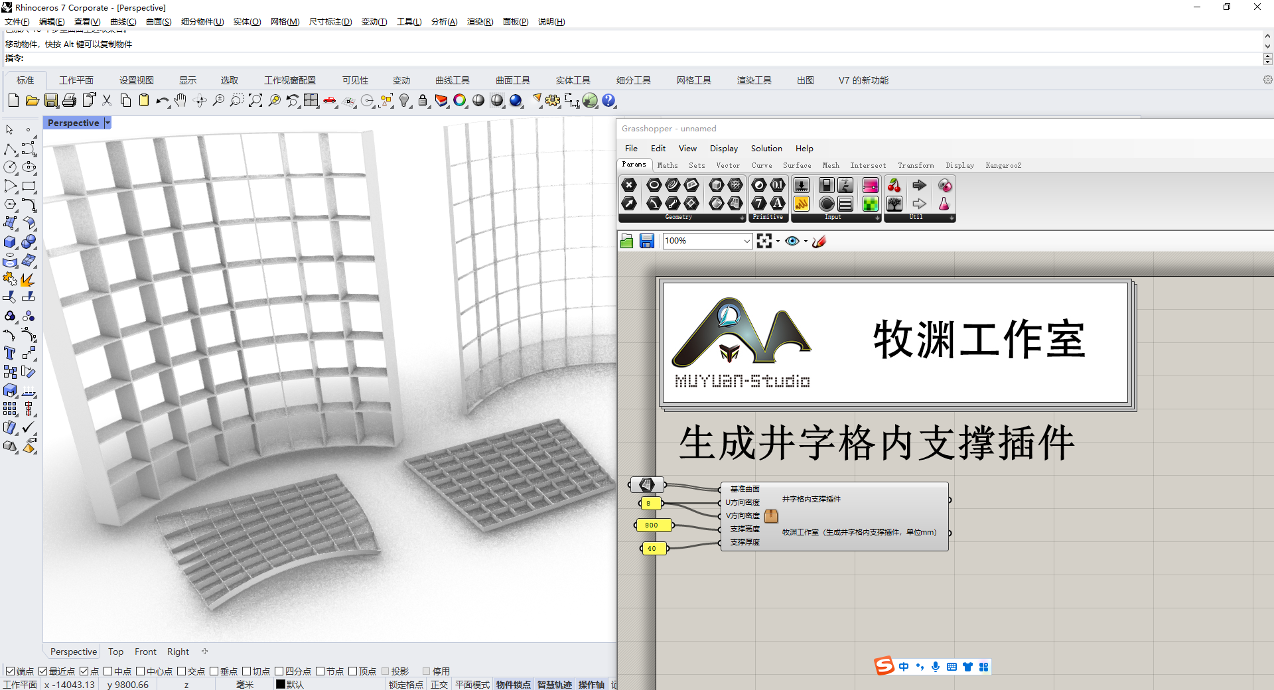Enable the 中心点 osnap checkbox
Viewport: 1274px width, 690px height.
pos(140,671)
